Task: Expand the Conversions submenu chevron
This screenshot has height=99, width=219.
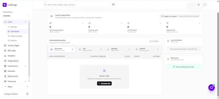Action: pos(25,66)
